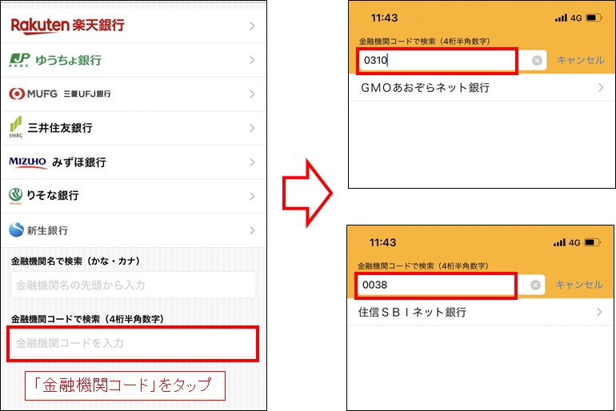616x411 pixels.
Task: Open 住信SBIネット銀行 result chevron
Action: [599, 312]
